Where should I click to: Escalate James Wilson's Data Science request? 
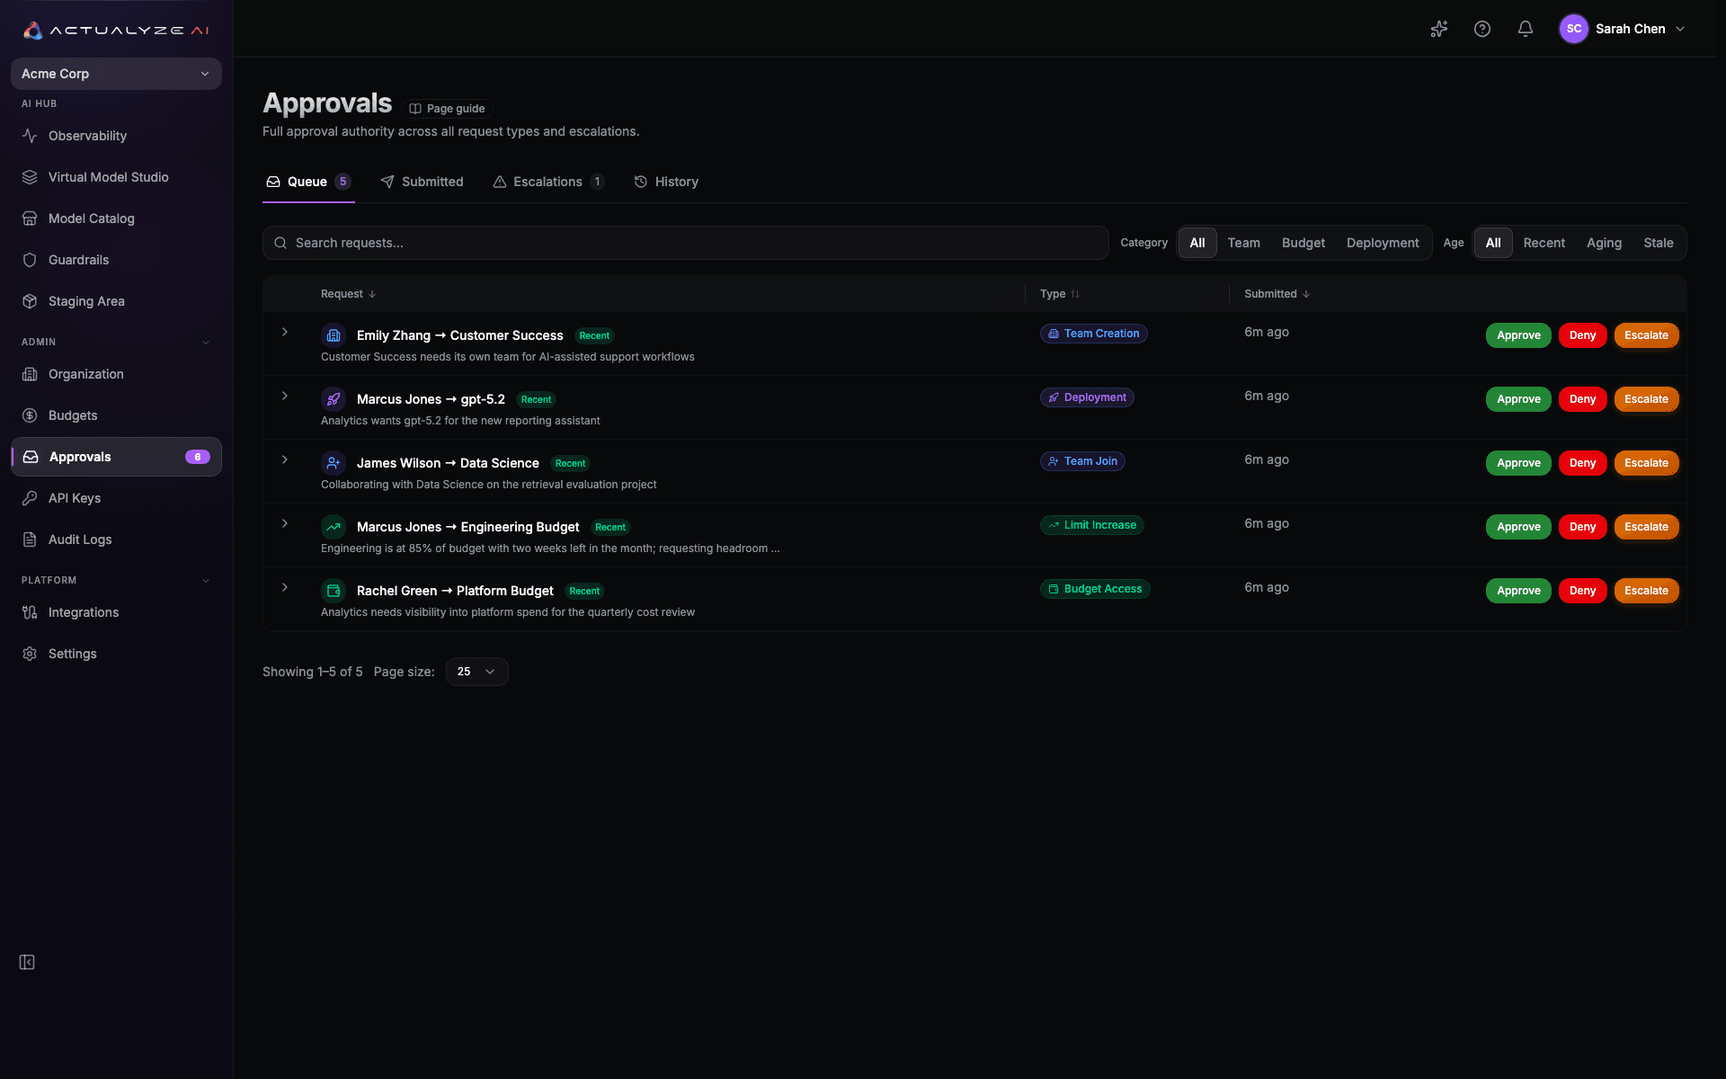[1646, 463]
